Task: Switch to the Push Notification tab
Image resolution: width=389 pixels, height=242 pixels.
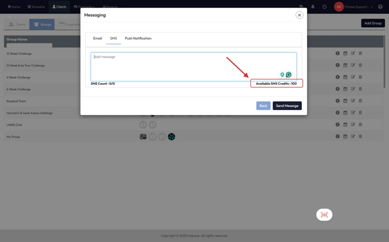Action: 138,38
